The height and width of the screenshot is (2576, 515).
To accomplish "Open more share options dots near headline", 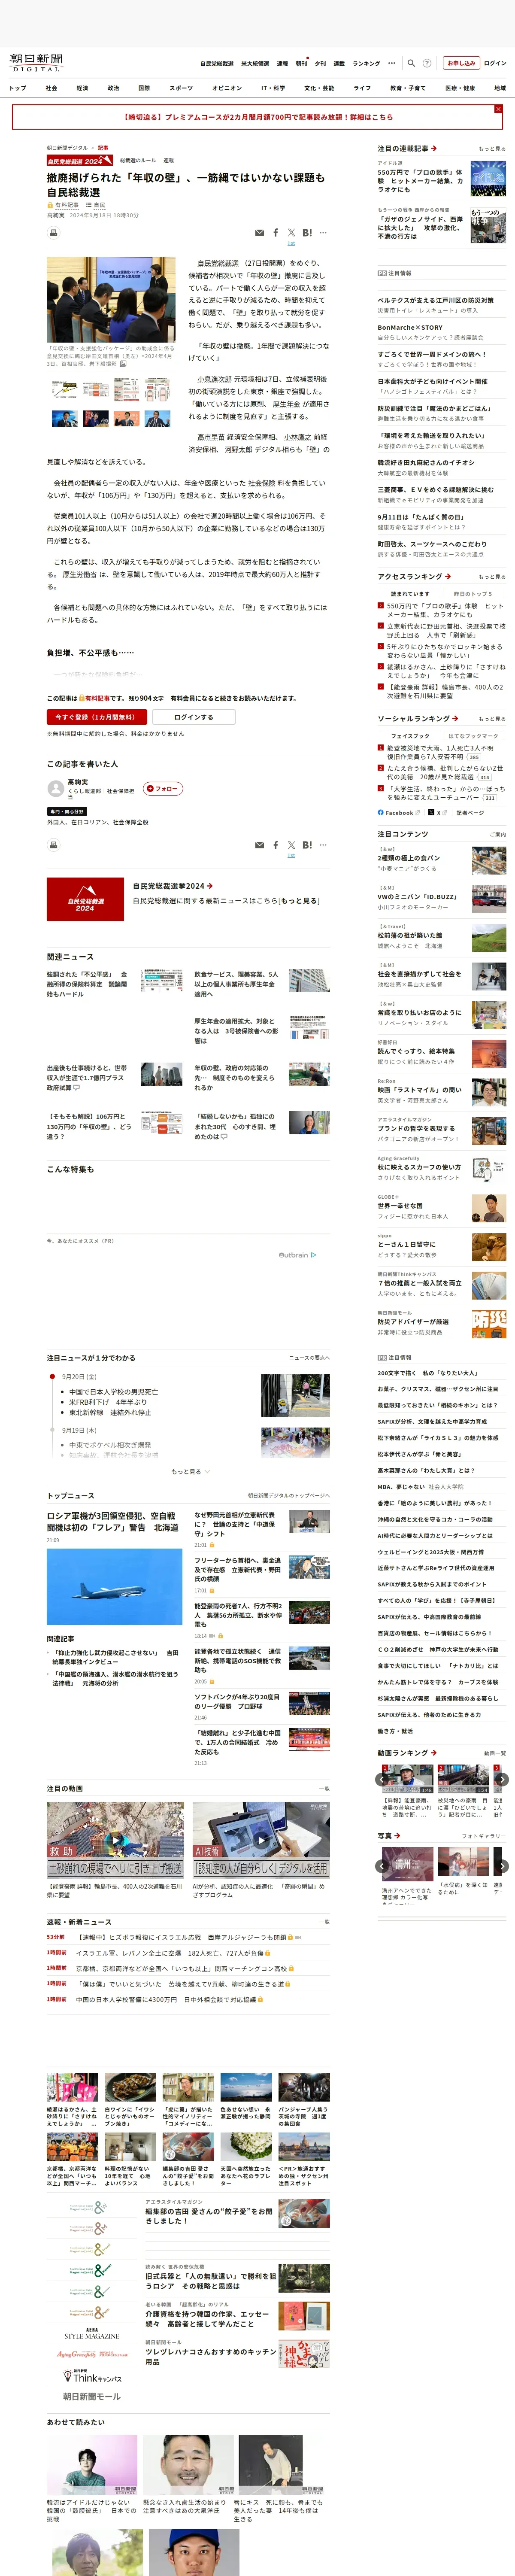I will point(323,233).
